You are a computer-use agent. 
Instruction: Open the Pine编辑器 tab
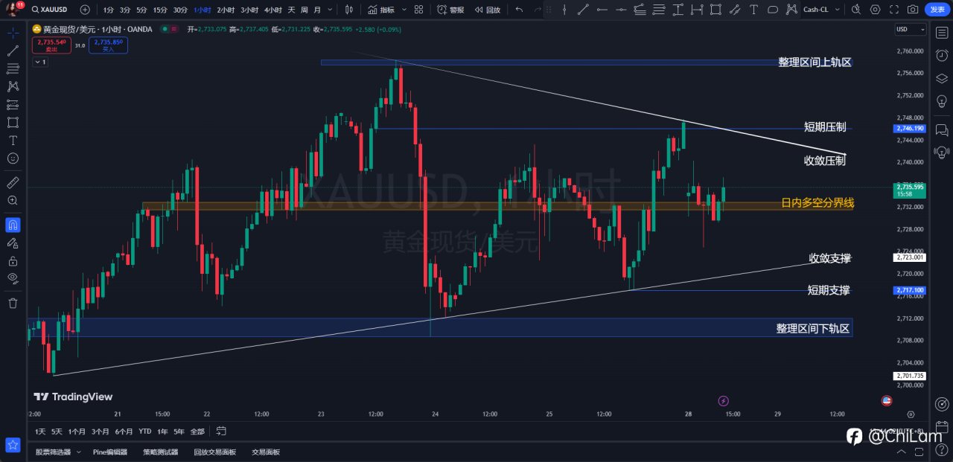(110, 452)
